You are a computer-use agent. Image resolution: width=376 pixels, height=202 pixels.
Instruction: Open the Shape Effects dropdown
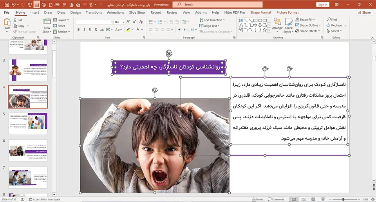tap(307, 31)
